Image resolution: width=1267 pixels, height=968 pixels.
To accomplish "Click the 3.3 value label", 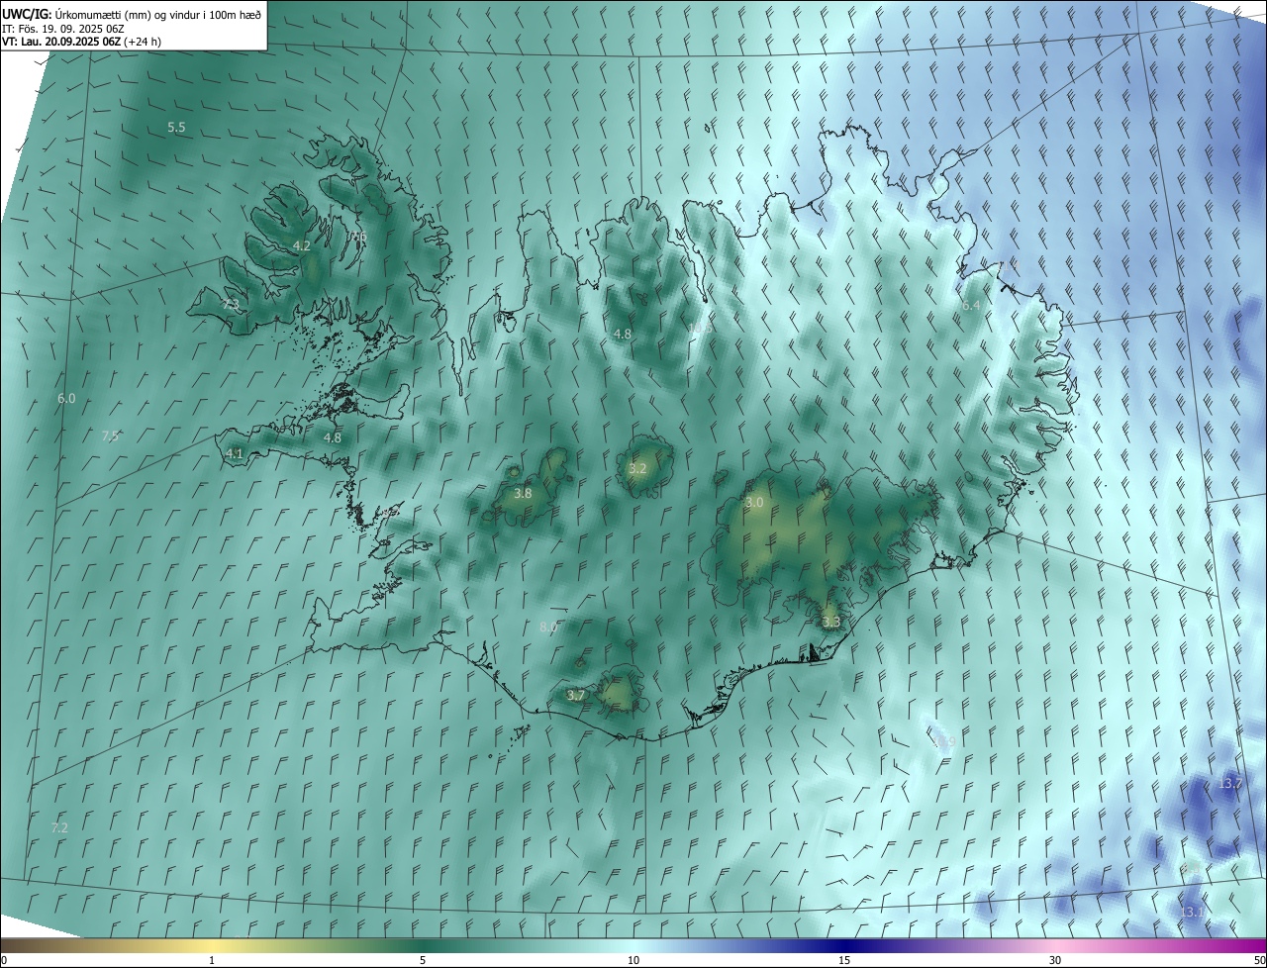I will pyautogui.click(x=831, y=622).
